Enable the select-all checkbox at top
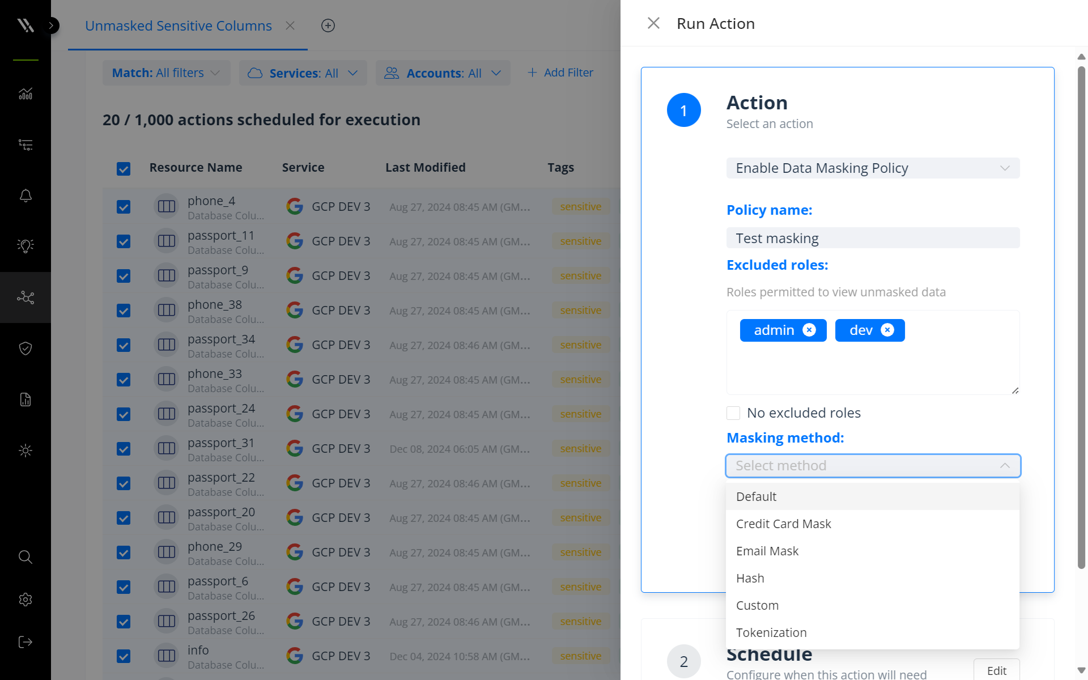 tap(123, 167)
